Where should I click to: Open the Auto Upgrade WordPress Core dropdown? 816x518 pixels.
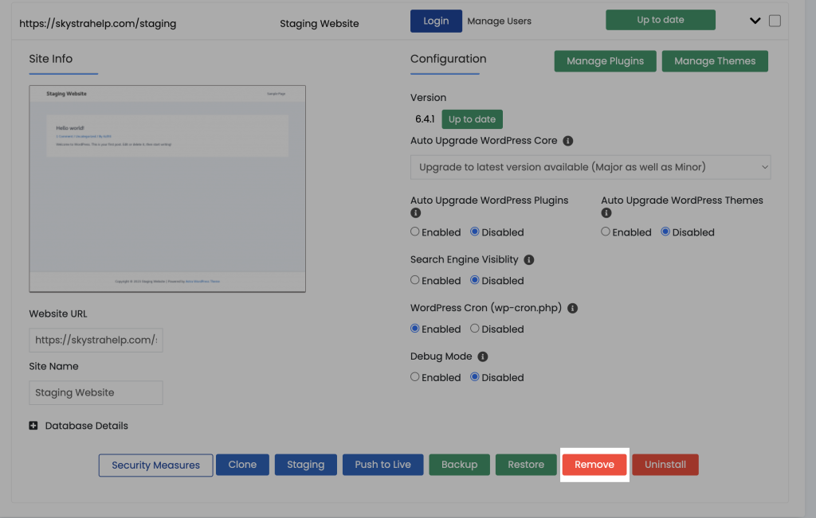[x=590, y=167]
